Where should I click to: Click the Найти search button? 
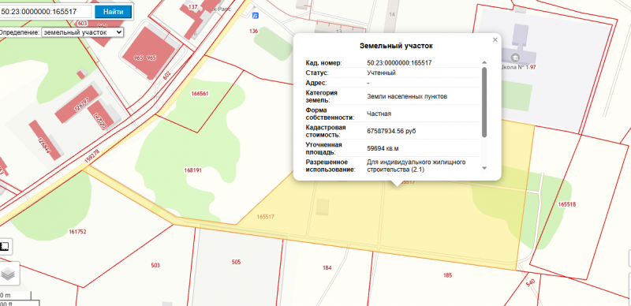coord(113,12)
